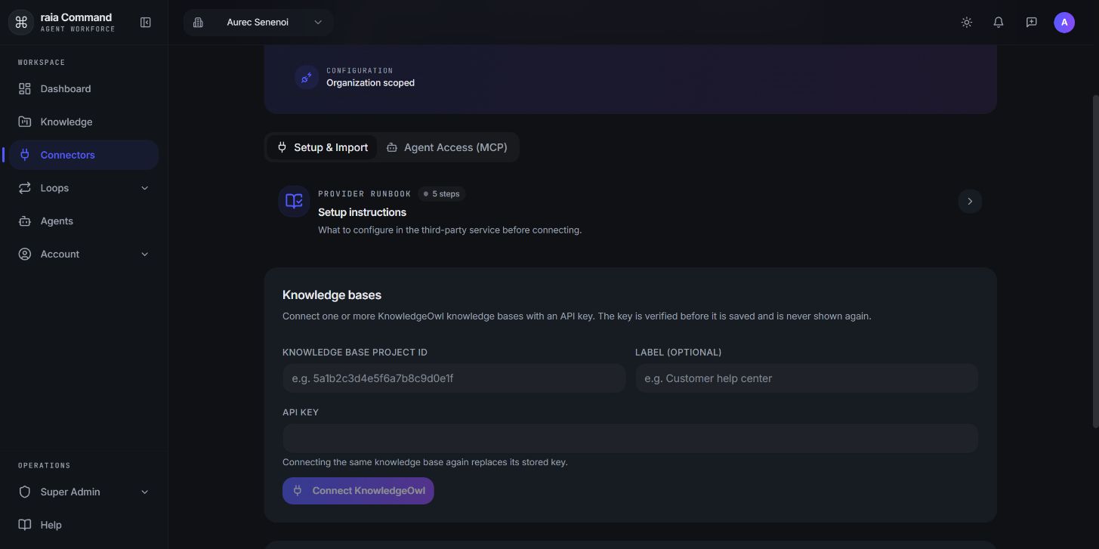Click the Agents robot icon
Viewport: 1099px width, 549px height.
tap(25, 221)
